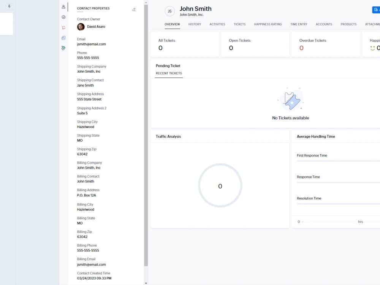
Task: Click the contact owner name David Asaro
Action: 96,27
